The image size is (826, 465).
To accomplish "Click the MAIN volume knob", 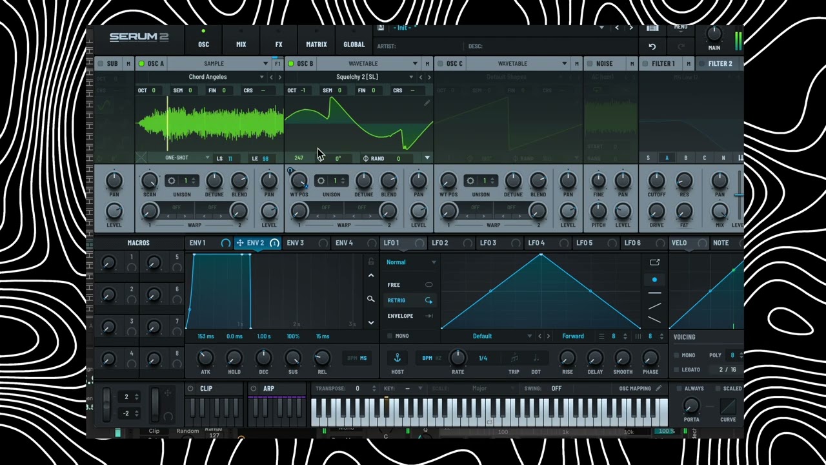I will coord(714,34).
